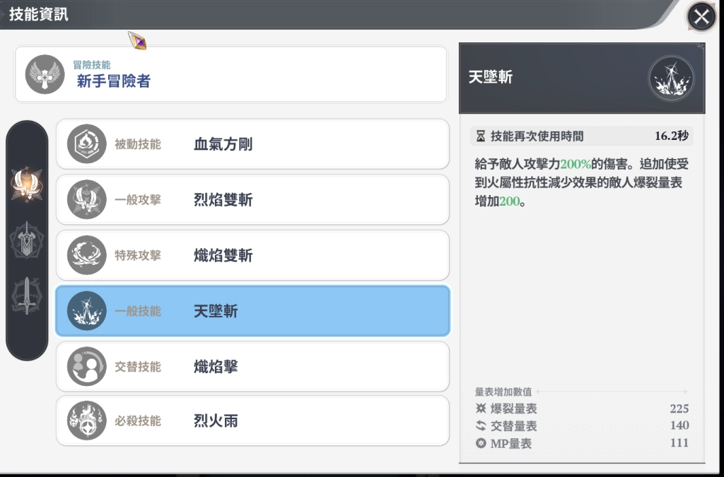This screenshot has height=477, width=724.
Task: Click the 天墜斬 skill icon in list
Action: coord(86,311)
